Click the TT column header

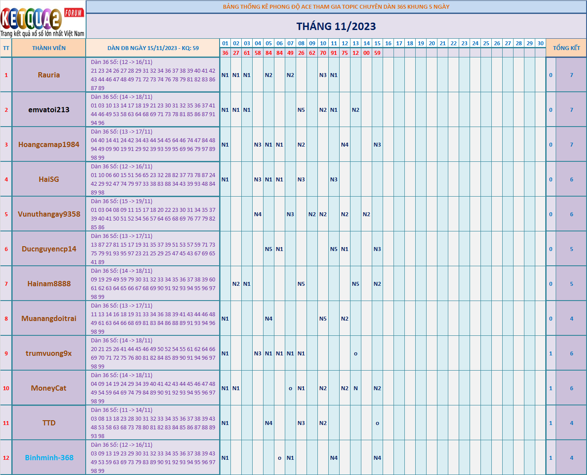(x=6, y=48)
